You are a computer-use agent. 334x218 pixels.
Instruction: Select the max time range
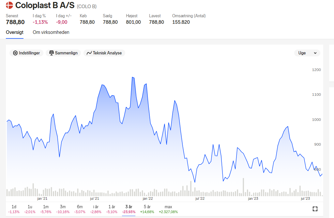(168, 209)
